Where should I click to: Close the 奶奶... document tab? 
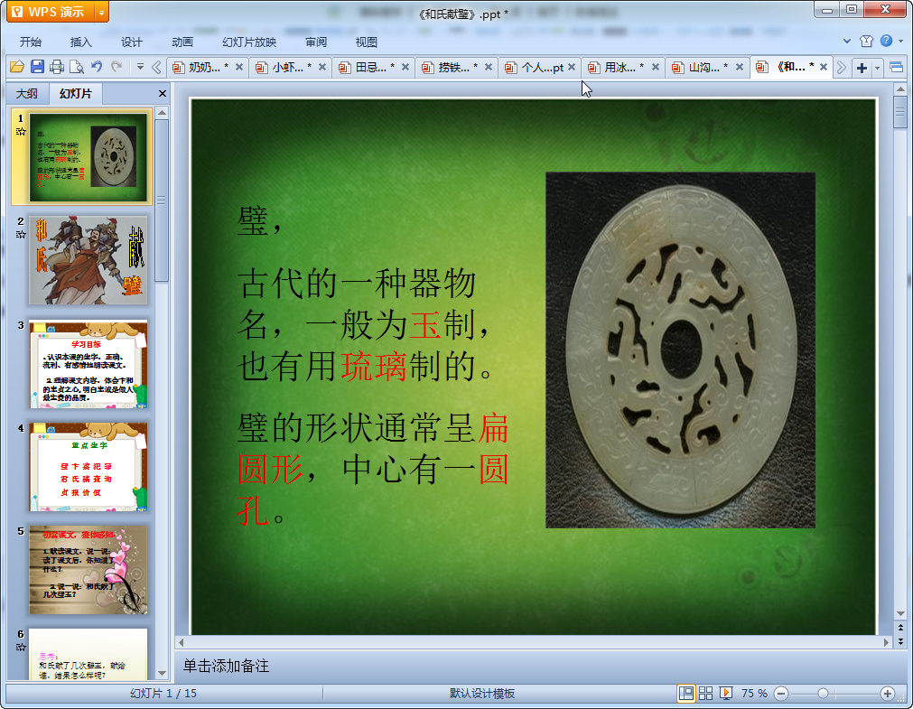click(x=238, y=68)
